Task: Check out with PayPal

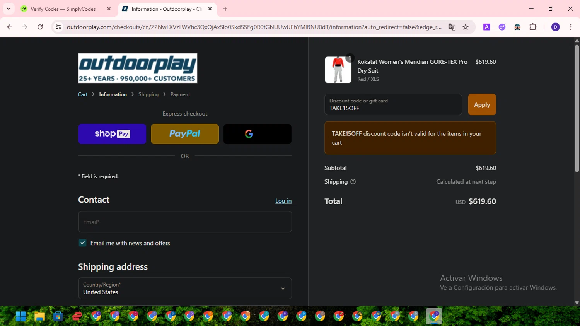Action: coord(185,134)
